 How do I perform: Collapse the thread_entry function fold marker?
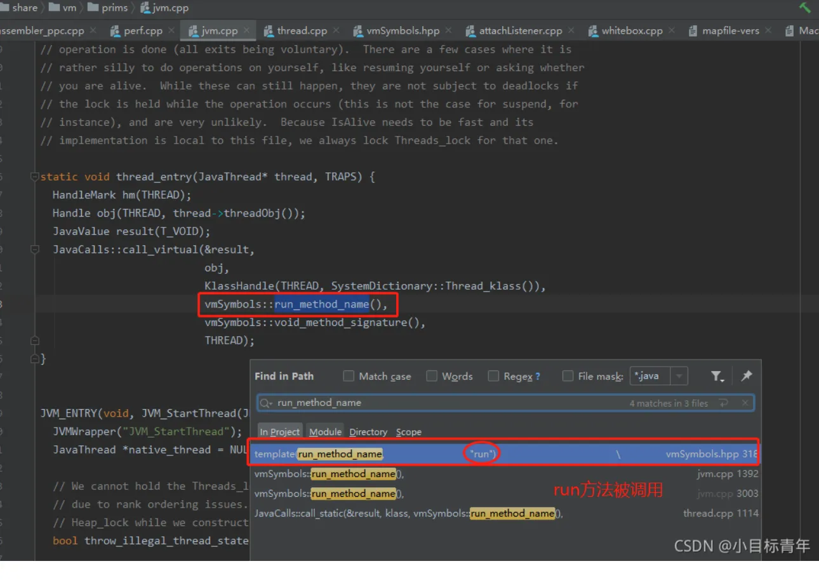pyautogui.click(x=34, y=177)
